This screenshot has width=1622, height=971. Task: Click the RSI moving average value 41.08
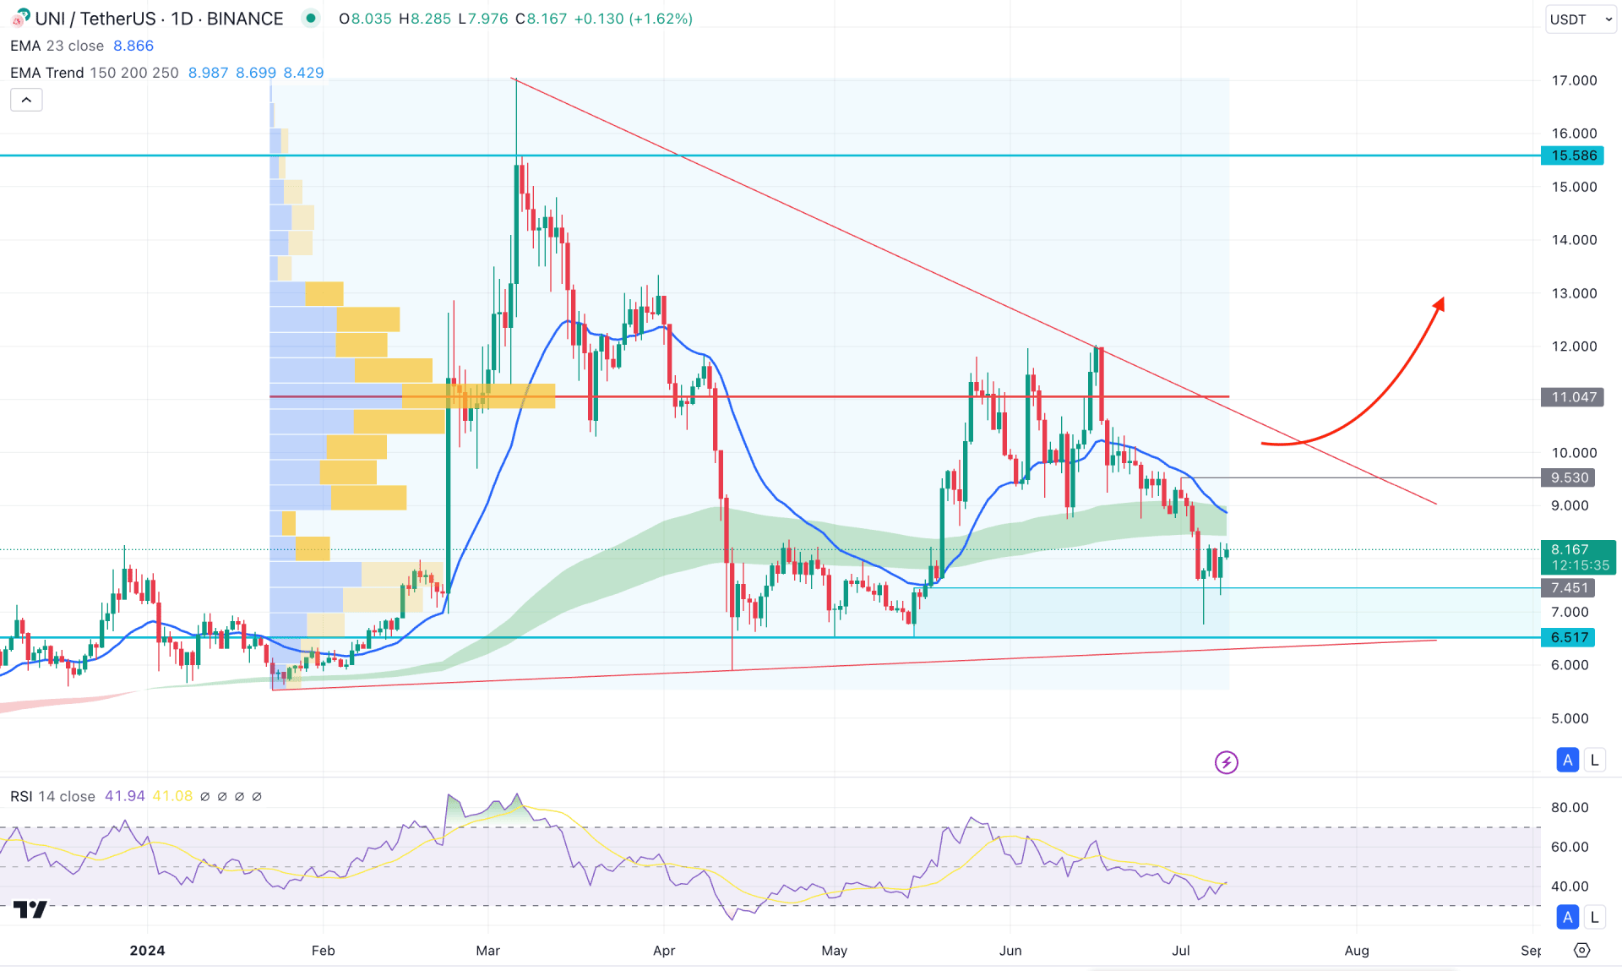172,796
